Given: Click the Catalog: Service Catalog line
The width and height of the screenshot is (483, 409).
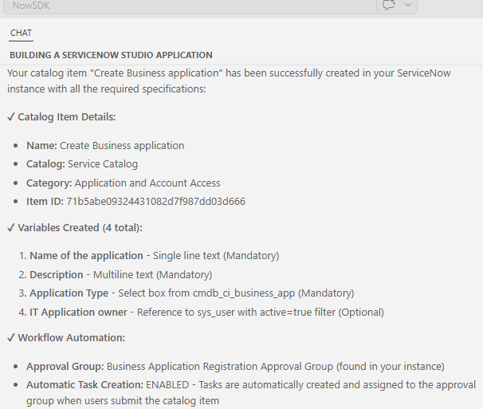Looking at the screenshot, I should click(82, 164).
